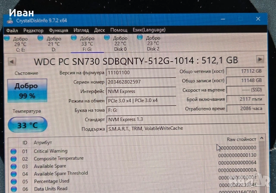Click the Атрибут column header
This screenshot has width=276, height=193.
43,142
